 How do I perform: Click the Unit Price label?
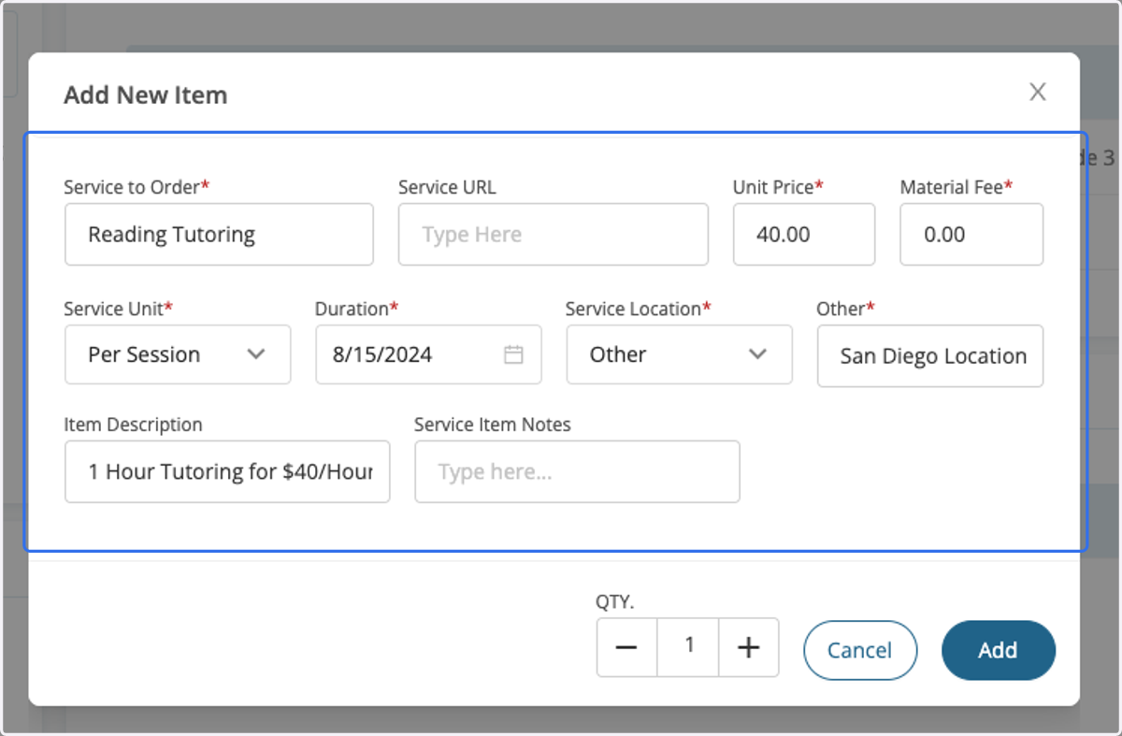(778, 187)
